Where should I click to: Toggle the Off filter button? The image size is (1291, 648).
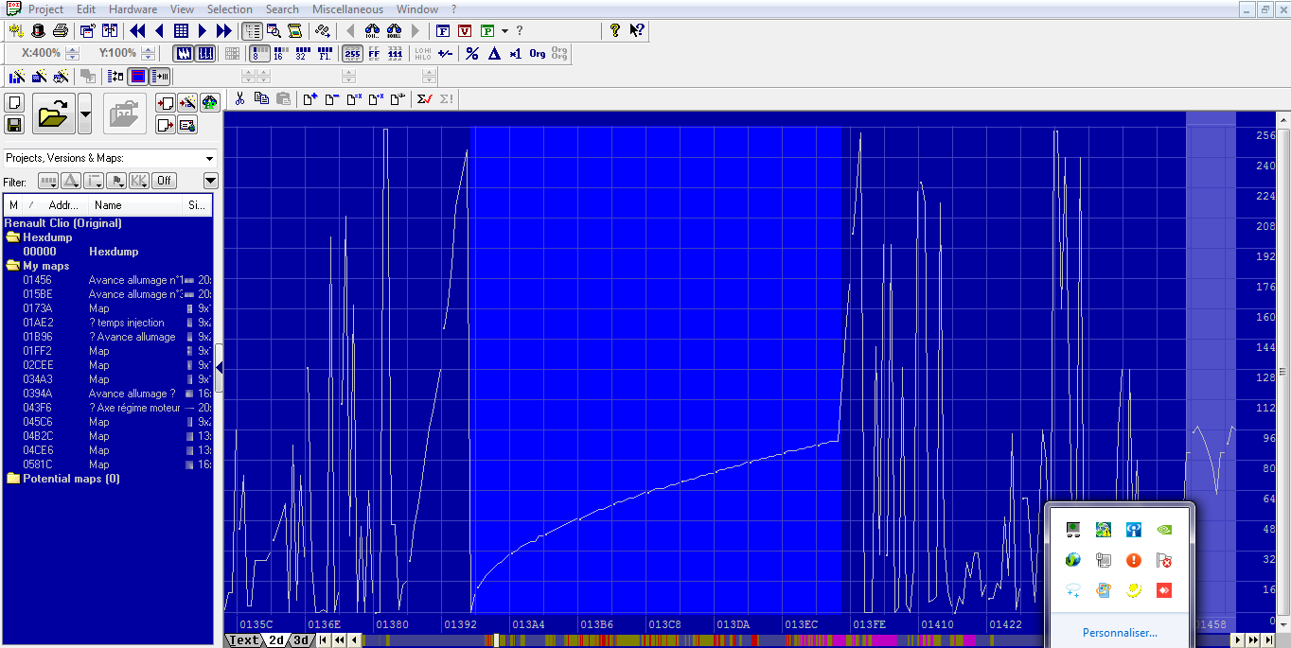coord(164,181)
